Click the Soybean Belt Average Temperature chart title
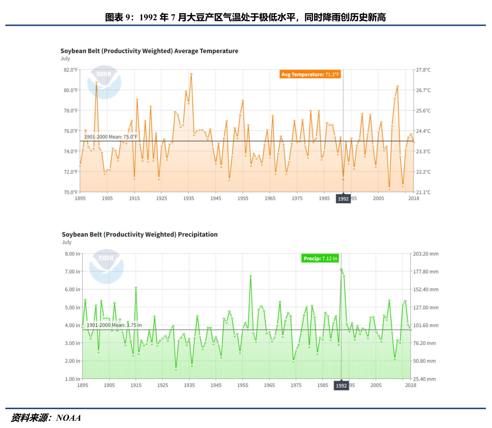This screenshot has width=492, height=428. pyautogui.click(x=149, y=51)
